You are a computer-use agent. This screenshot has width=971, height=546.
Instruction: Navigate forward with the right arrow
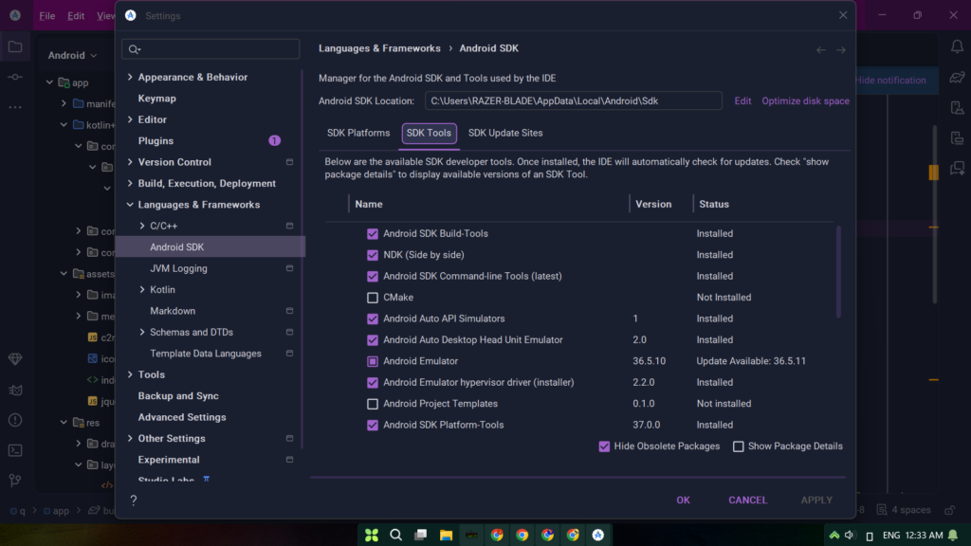(x=841, y=50)
